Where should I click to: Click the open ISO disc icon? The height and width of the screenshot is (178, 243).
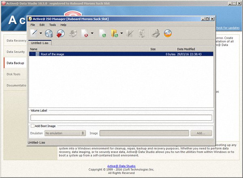[x=49, y=34]
